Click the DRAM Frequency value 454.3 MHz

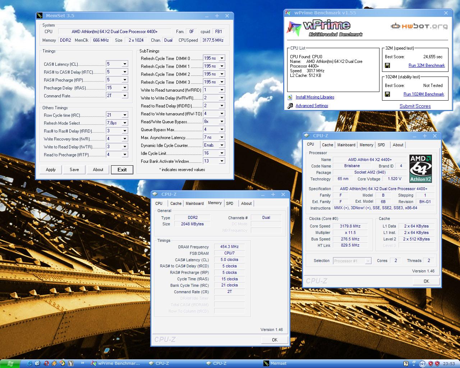coord(230,247)
